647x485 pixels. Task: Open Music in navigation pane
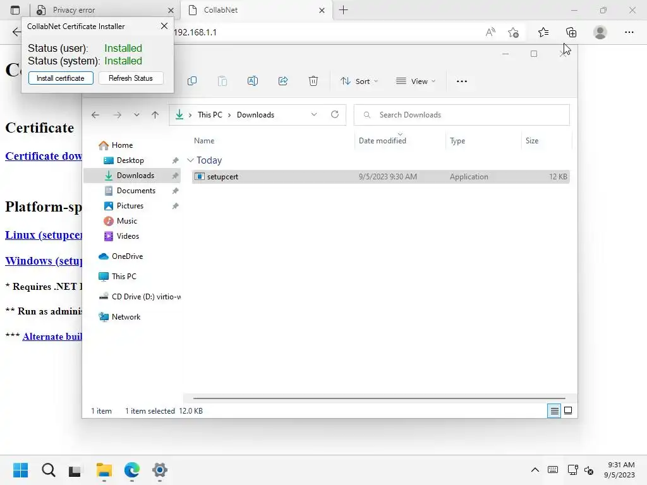coord(120,221)
